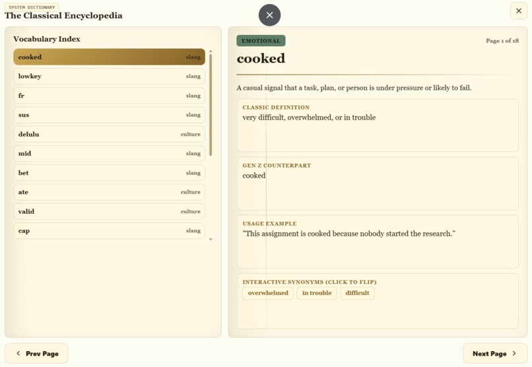Click 'The Classical Encyclopedia' title

(x=63, y=16)
